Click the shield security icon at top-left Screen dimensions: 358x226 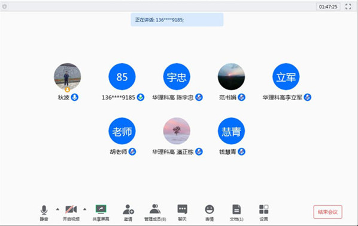coord(4,7)
